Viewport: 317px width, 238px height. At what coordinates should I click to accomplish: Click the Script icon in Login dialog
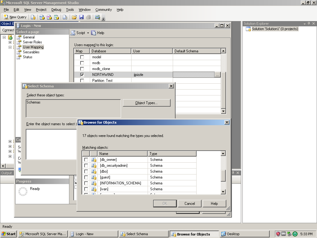pos(73,33)
